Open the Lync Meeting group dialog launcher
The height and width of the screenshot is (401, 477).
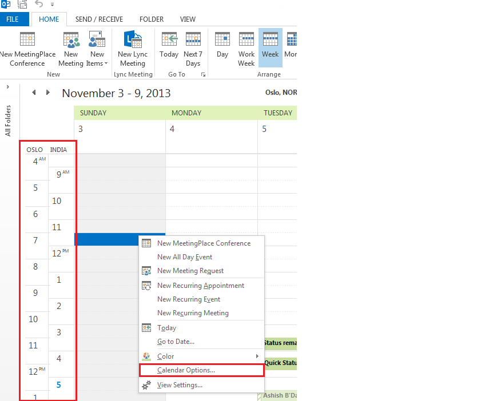click(x=204, y=74)
